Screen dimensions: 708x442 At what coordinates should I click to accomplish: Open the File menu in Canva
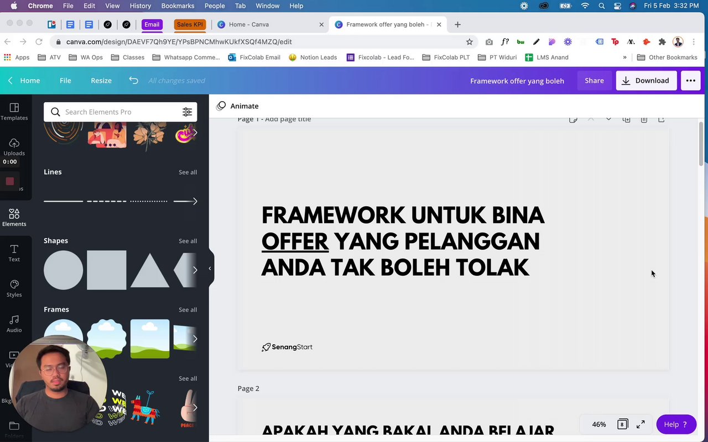(x=65, y=80)
